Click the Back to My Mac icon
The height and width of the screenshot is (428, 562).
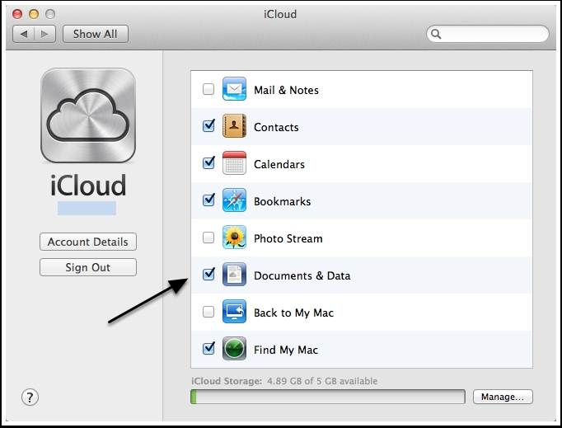[x=234, y=312]
